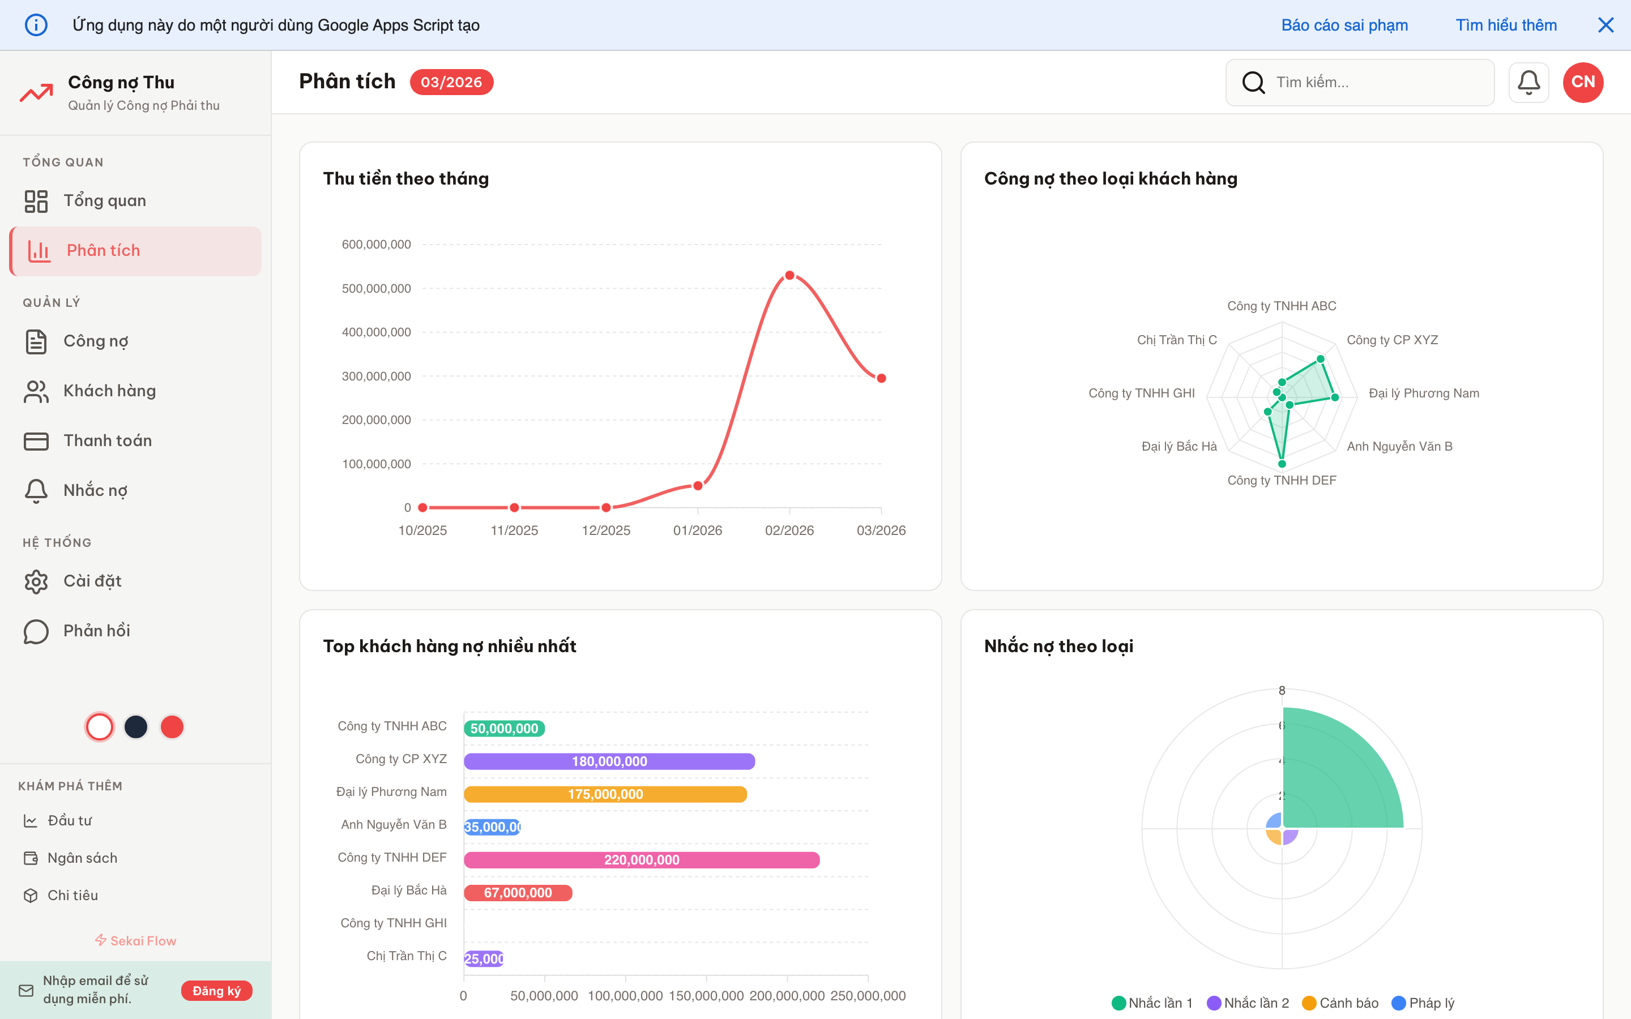Click the Phản hồi feedback bubble icon
Image resolution: width=1631 pixels, height=1019 pixels.
coord(36,631)
